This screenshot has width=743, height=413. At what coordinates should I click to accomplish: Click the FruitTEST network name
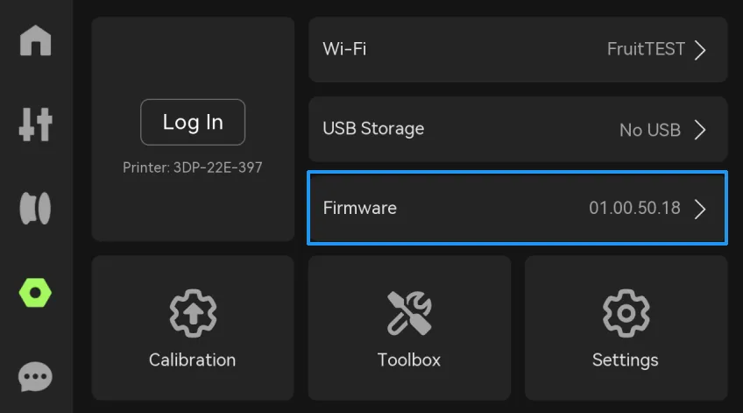(x=646, y=49)
